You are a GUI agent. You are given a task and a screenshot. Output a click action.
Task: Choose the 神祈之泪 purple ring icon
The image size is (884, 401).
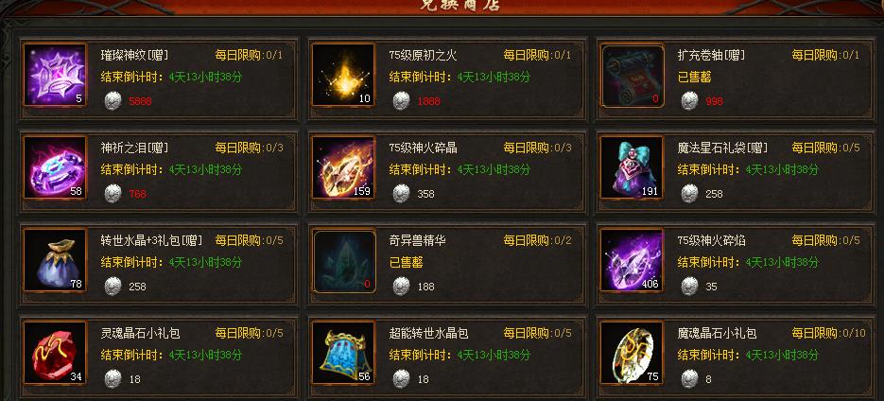[x=55, y=167]
